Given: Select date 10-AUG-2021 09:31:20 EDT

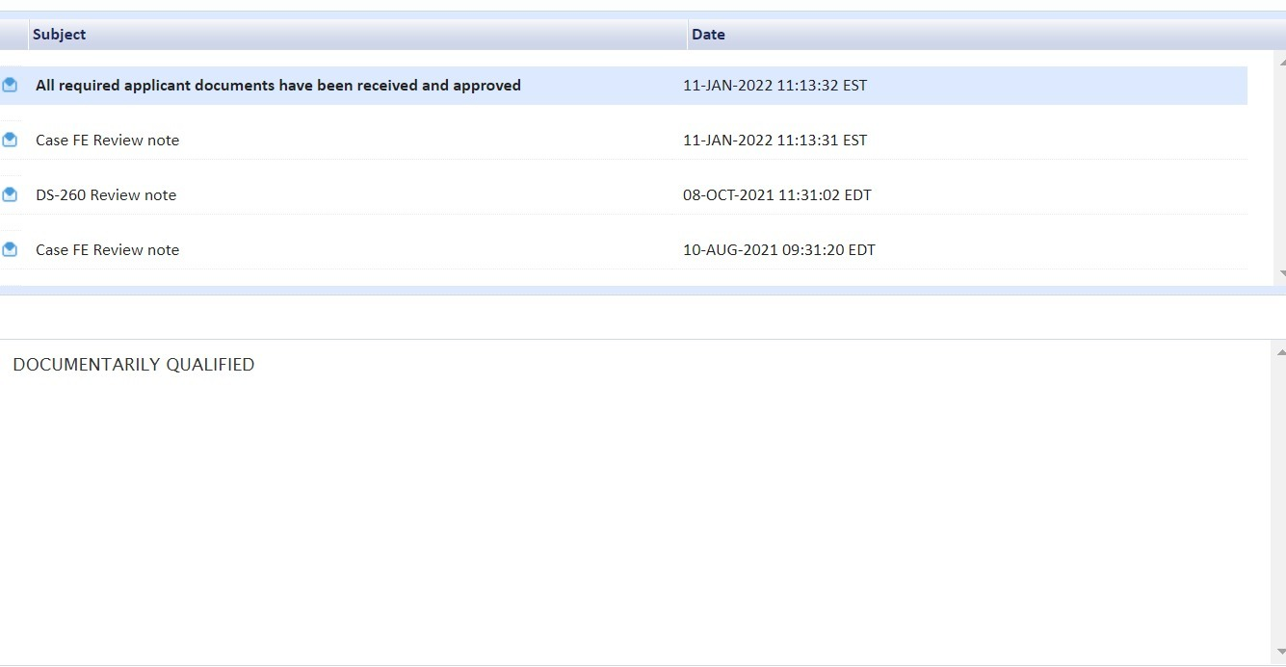Looking at the screenshot, I should coord(779,250).
